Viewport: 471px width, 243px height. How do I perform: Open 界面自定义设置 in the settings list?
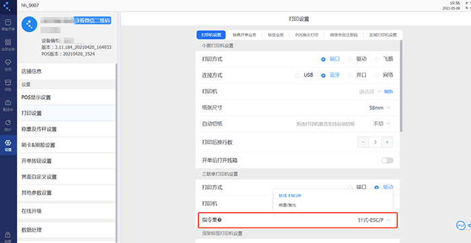67,177
